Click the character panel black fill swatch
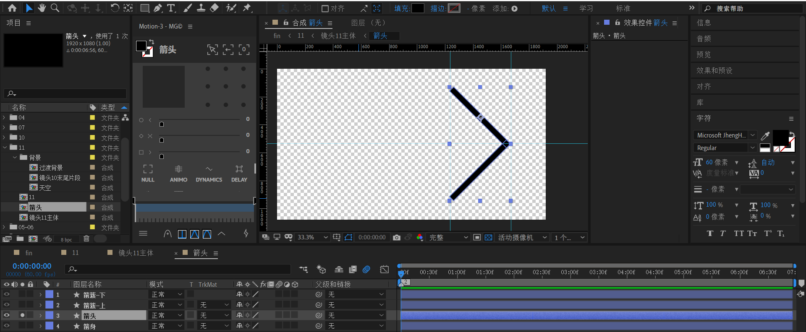806x332 pixels. (x=780, y=137)
